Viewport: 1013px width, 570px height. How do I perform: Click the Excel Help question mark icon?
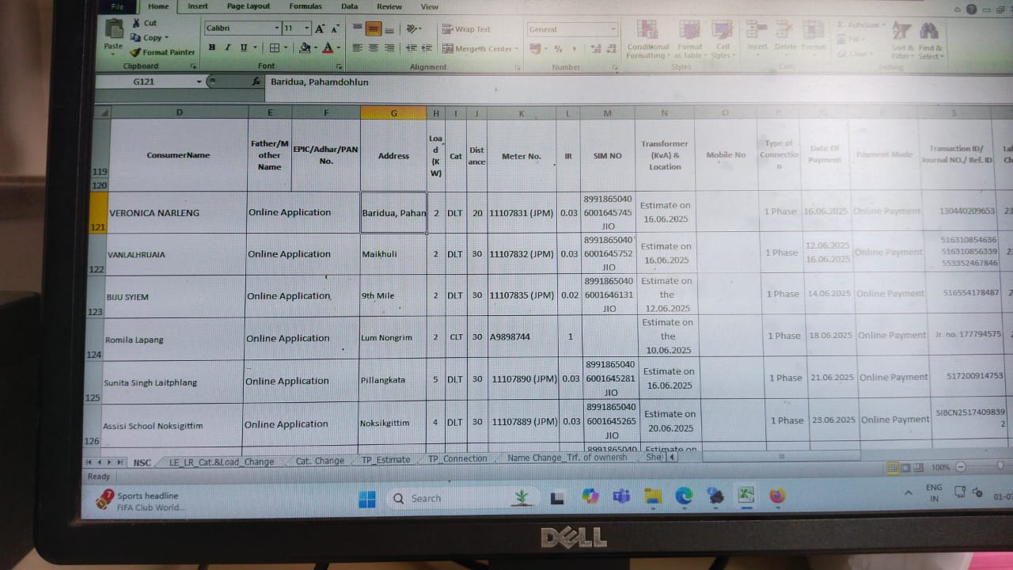(x=971, y=9)
